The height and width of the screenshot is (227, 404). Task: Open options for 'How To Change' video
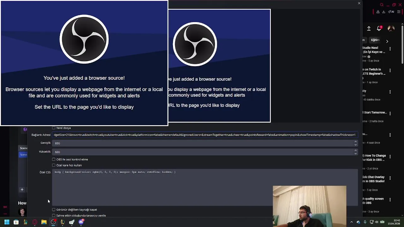point(390,157)
